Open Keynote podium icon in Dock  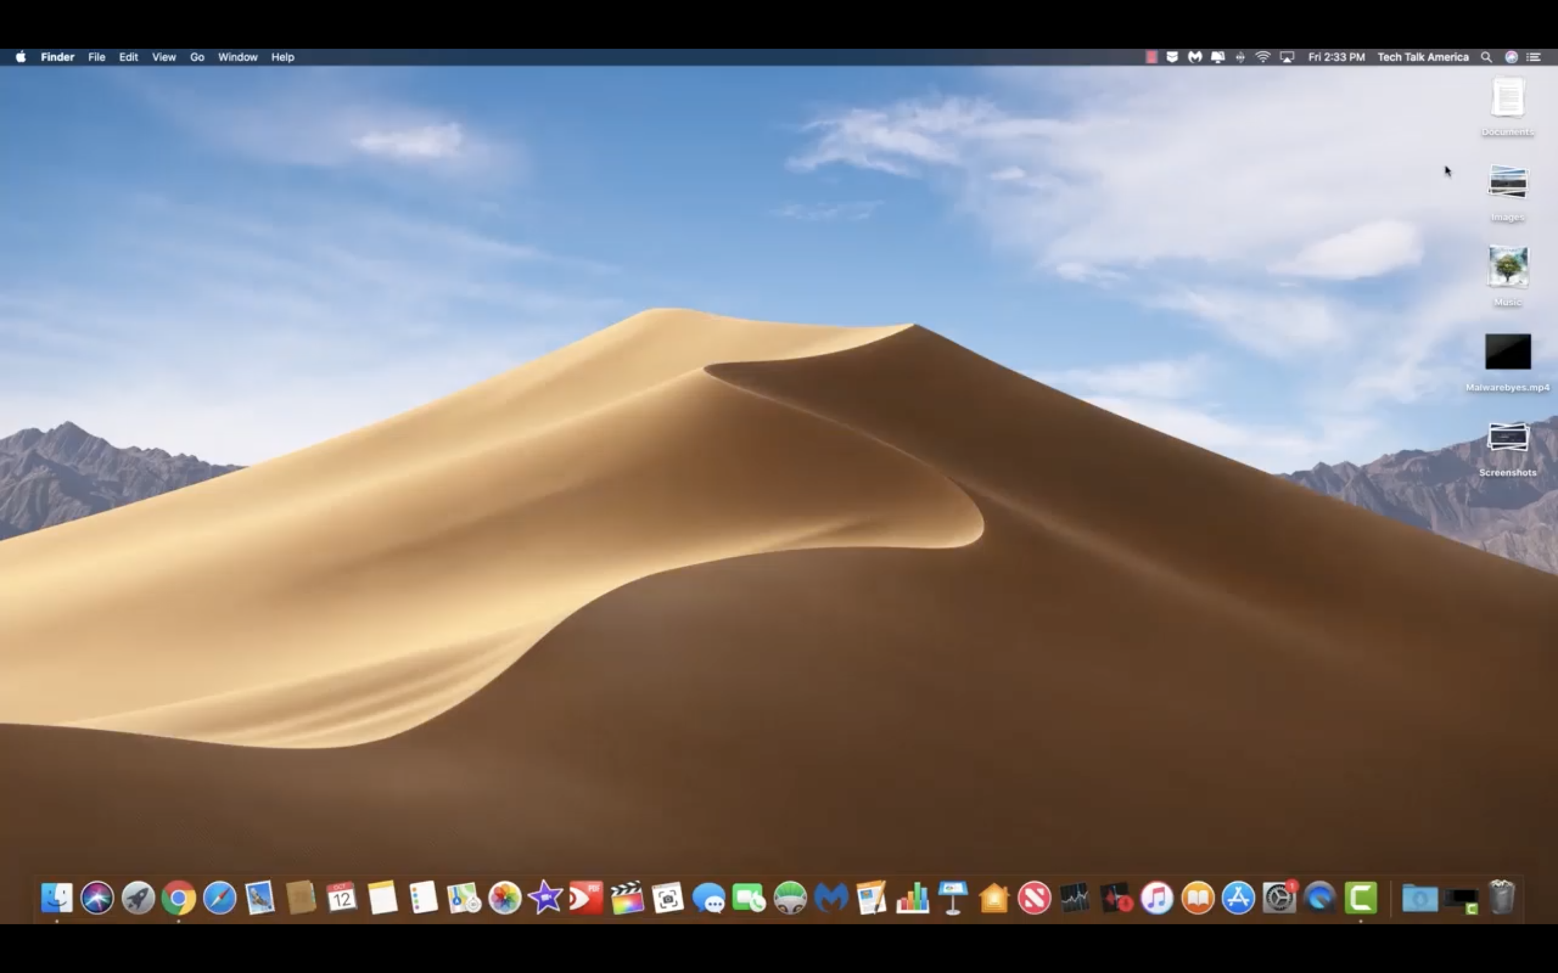pyautogui.click(x=953, y=898)
